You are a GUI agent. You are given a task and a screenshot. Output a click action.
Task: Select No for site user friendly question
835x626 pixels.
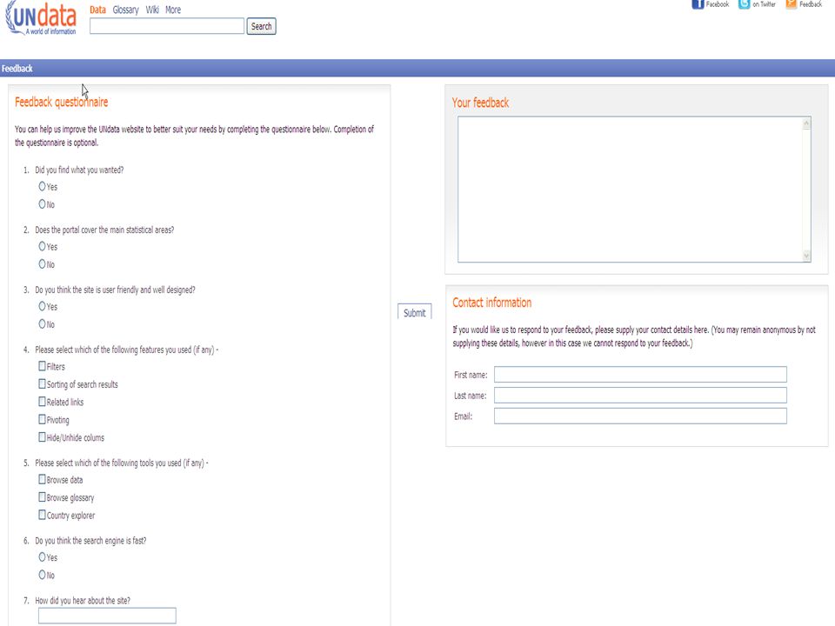click(x=42, y=323)
